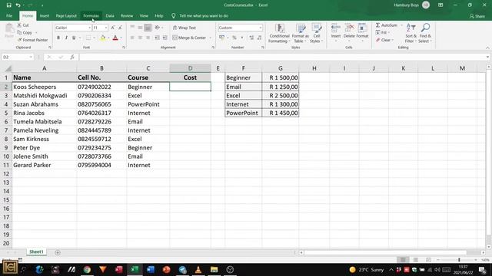Increase font size with the larger A

tap(113, 28)
